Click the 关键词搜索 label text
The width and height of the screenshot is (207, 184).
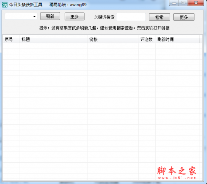coord(104,17)
